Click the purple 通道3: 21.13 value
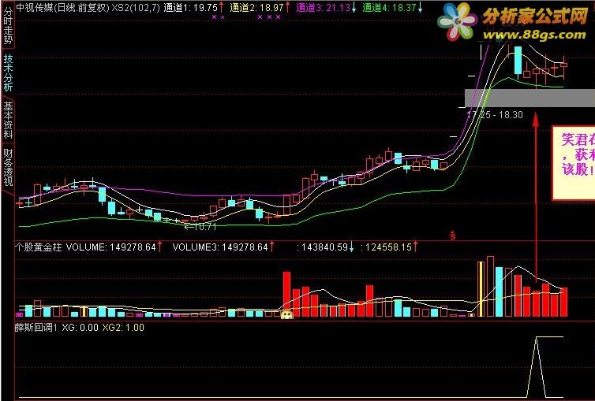 323,7
